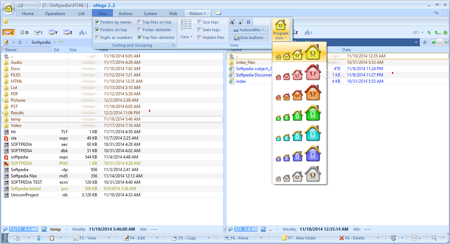
Task: Click the Cut scissors icon
Action: point(39,238)
